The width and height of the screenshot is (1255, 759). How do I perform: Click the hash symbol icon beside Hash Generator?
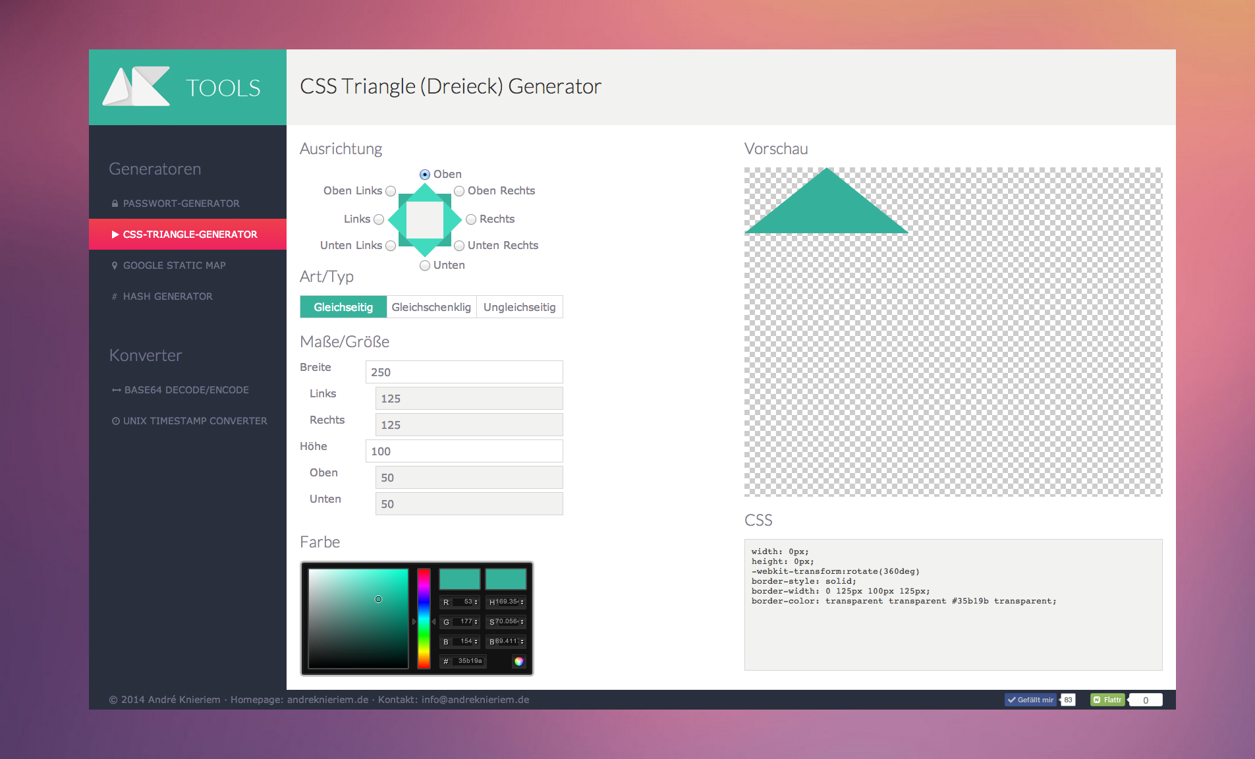click(x=115, y=296)
